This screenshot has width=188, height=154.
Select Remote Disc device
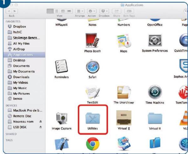click(24, 116)
